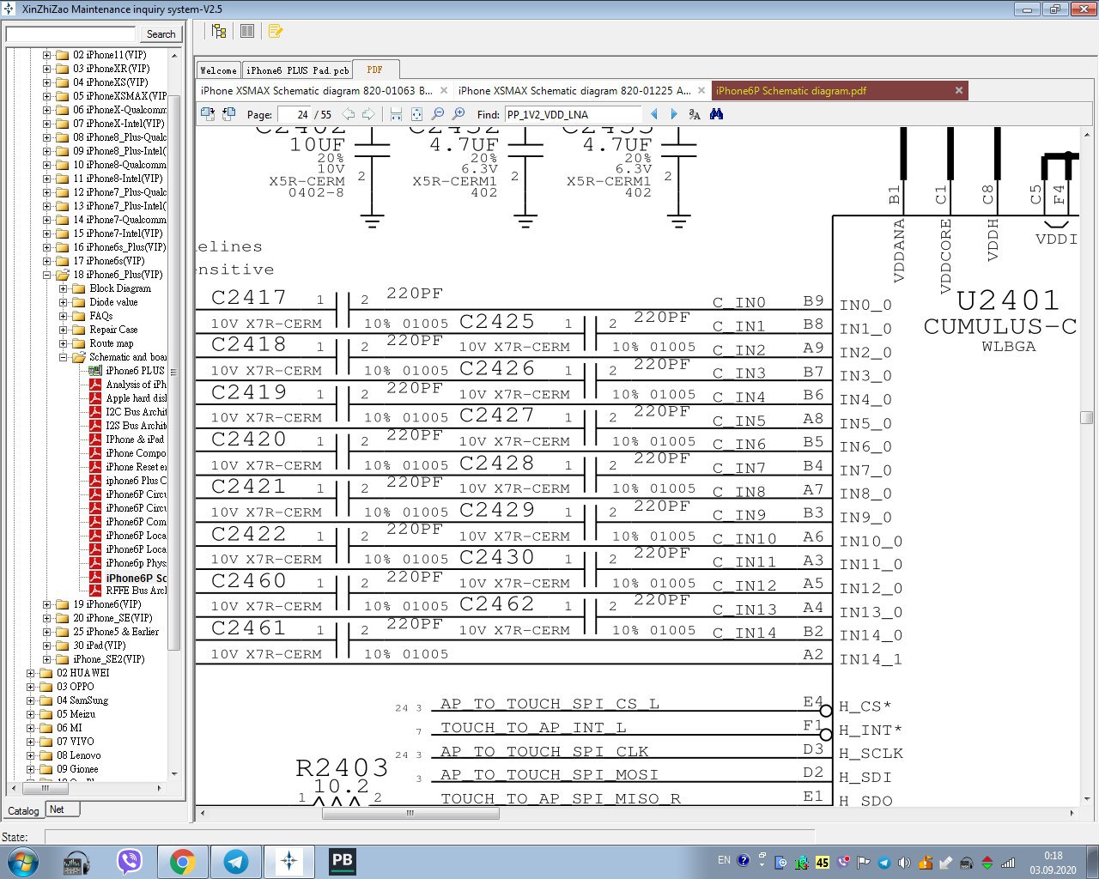Zoom in using the plus magnifier

pos(458,114)
